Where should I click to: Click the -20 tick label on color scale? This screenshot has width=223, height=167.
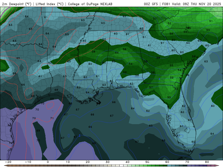pyautogui.click(x=8, y=162)
